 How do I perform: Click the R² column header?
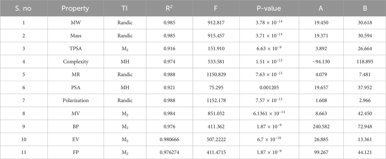click(x=170, y=8)
